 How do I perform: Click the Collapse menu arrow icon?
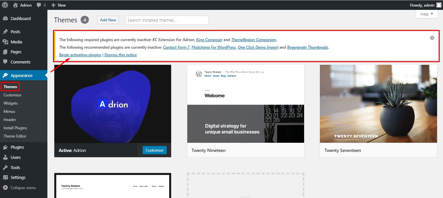pyautogui.click(x=5, y=188)
